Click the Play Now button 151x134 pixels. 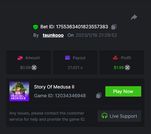123,91
